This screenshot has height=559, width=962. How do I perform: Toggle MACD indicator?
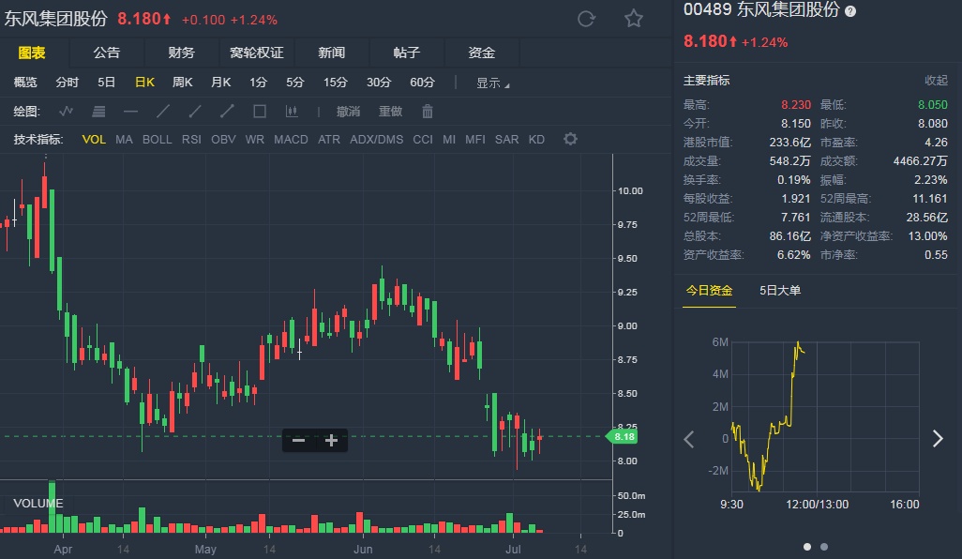coord(291,140)
